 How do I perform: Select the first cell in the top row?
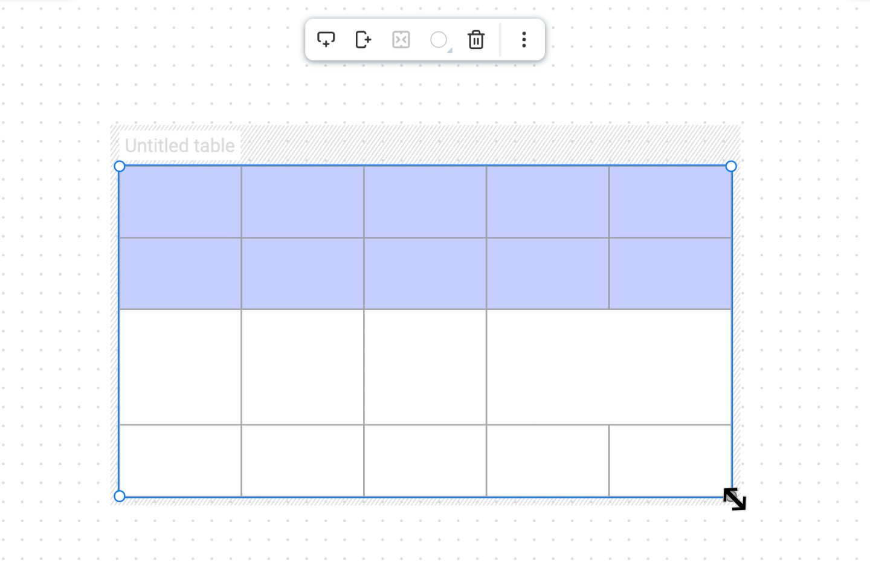click(180, 202)
